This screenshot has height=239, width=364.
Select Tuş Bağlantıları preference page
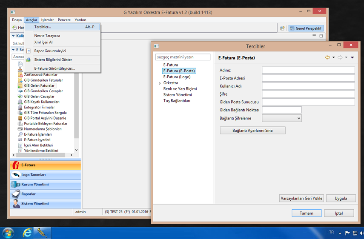[x=177, y=101]
